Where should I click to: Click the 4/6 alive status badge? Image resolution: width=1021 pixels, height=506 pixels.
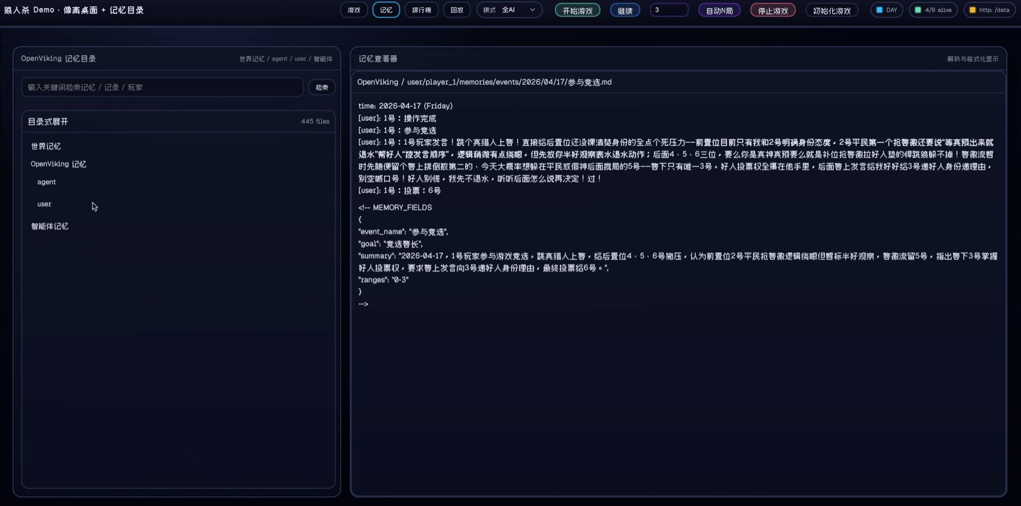(933, 10)
